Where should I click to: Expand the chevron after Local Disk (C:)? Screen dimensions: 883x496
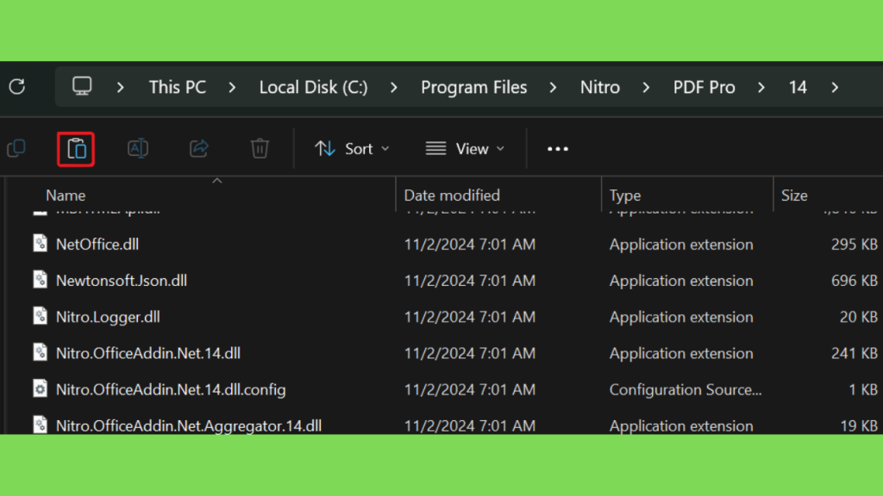click(393, 87)
